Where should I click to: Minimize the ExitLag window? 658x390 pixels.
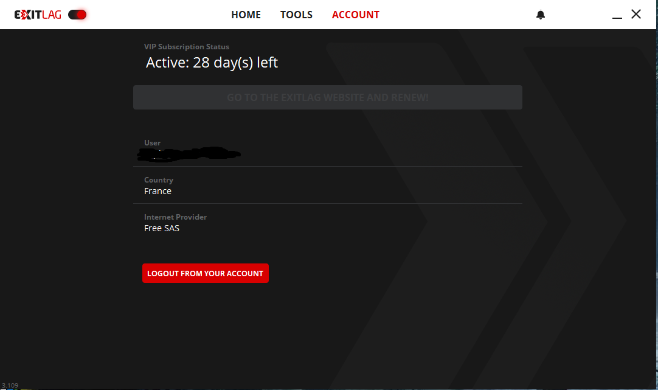point(617,15)
